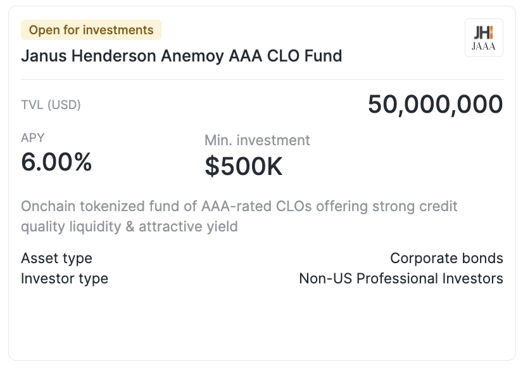Click the JH JAAA fund logo icon

pos(484,38)
